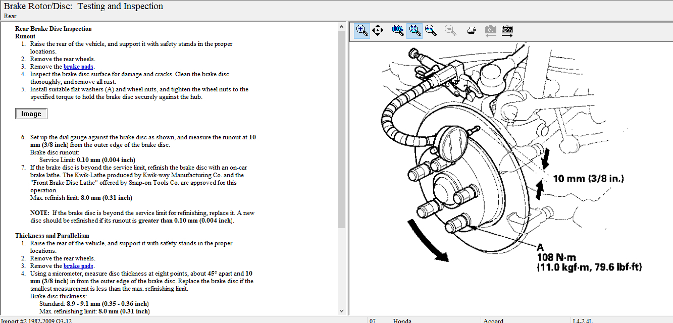The height and width of the screenshot is (323, 673).
Task: Click the '108 N·m' torque label in diagram
Action: coord(556,257)
